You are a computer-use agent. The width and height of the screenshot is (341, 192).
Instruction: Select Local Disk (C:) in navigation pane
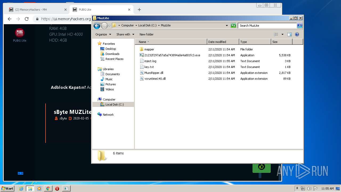(115, 105)
